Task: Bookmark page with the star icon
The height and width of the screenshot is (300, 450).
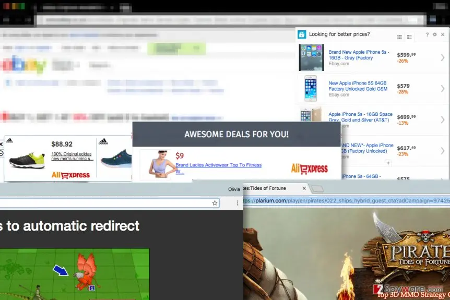Action: click(215, 203)
